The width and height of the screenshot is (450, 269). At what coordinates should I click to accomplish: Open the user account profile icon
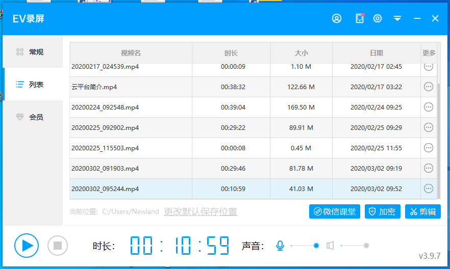[337, 18]
